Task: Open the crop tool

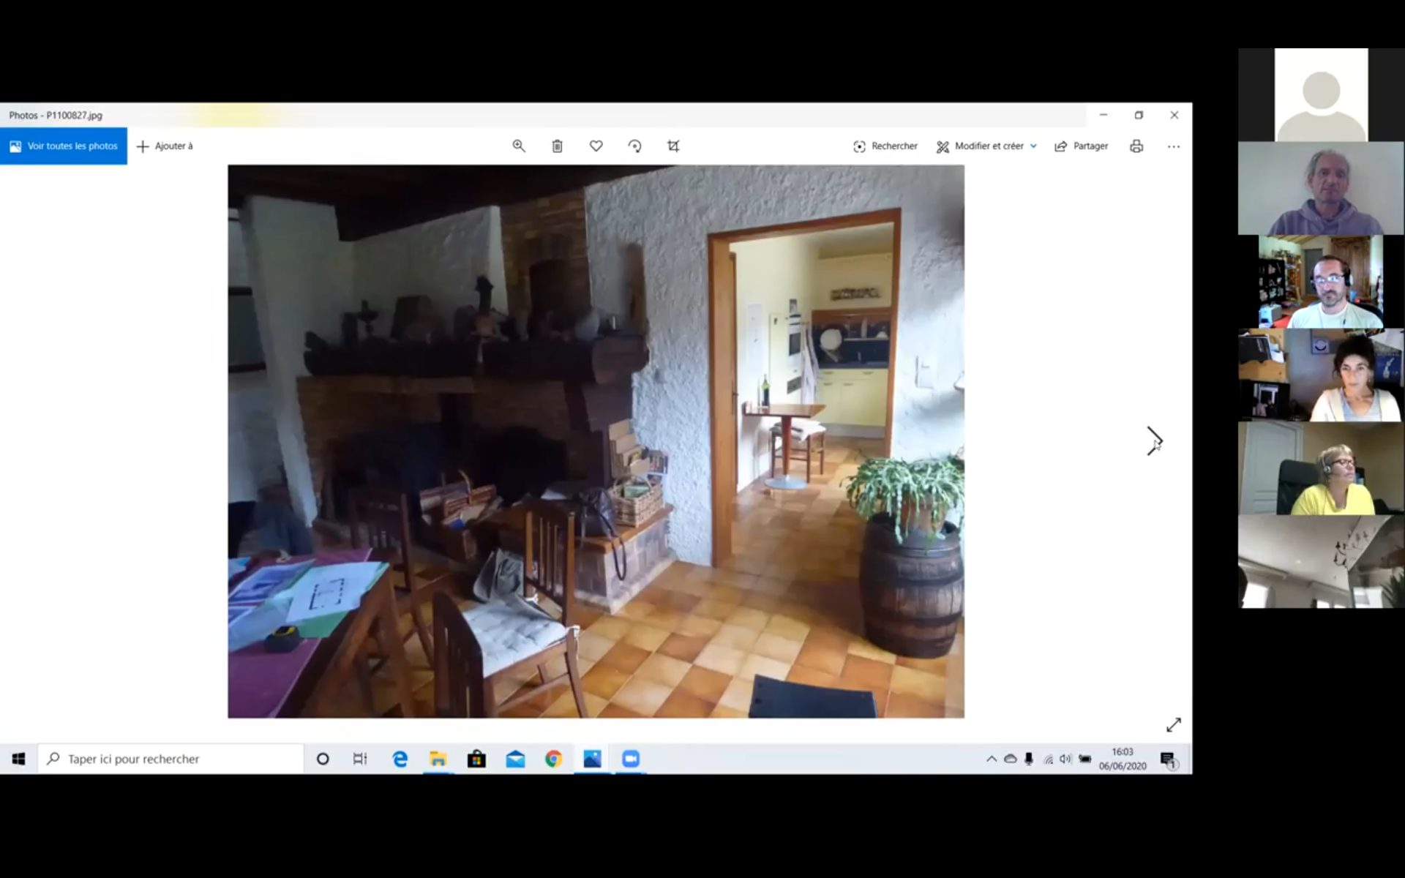Action: point(673,146)
